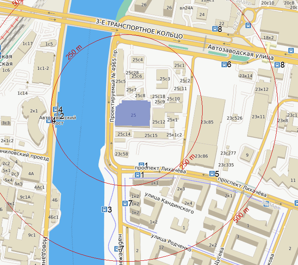This screenshot has height=265, width=298.
Task: Click bus stop icon labeled 3
Action: [104, 209]
